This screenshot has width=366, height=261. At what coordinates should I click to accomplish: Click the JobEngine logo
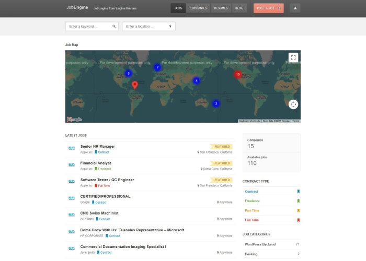point(77,7)
